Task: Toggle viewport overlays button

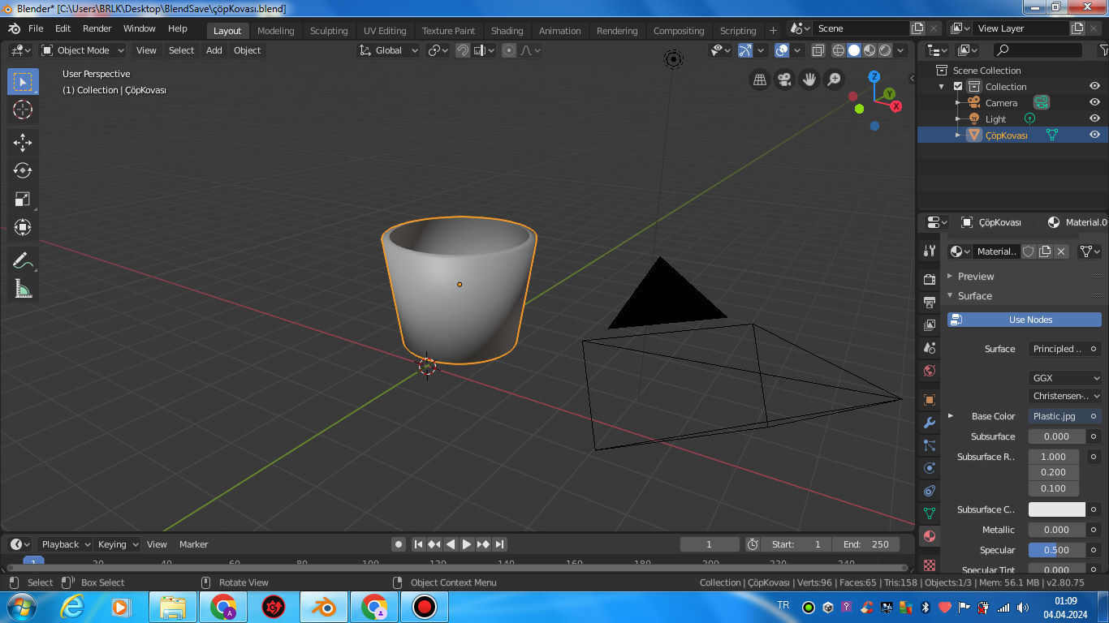Action: 781,50
